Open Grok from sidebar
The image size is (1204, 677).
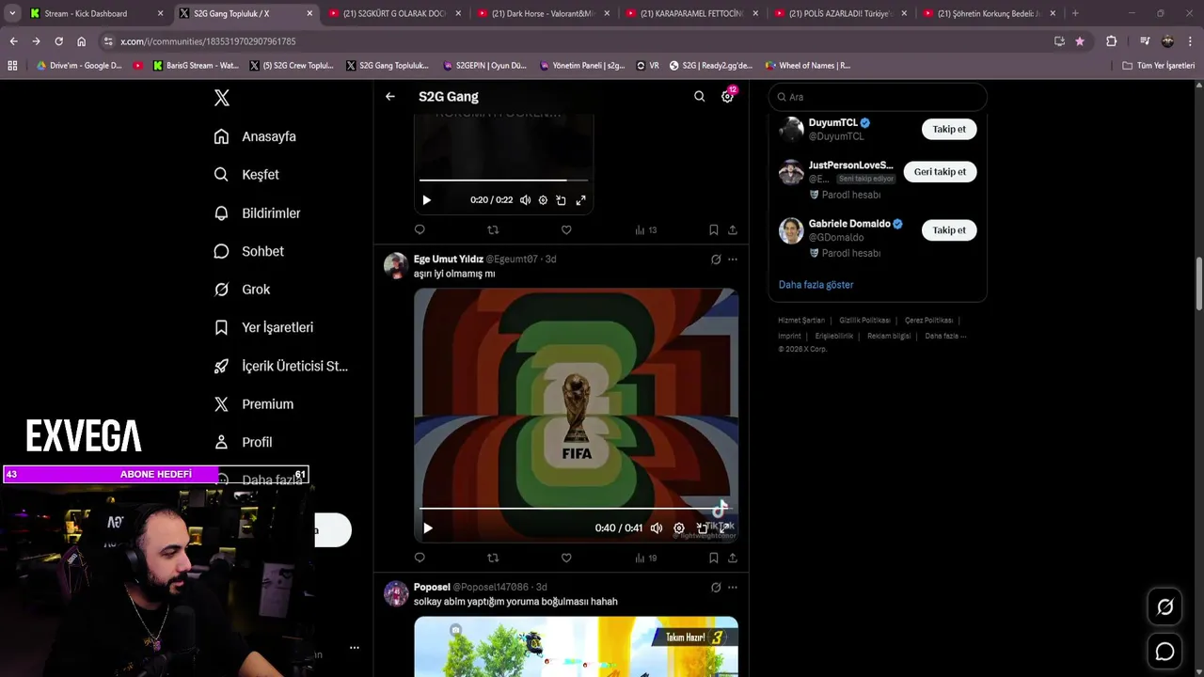coord(242,290)
